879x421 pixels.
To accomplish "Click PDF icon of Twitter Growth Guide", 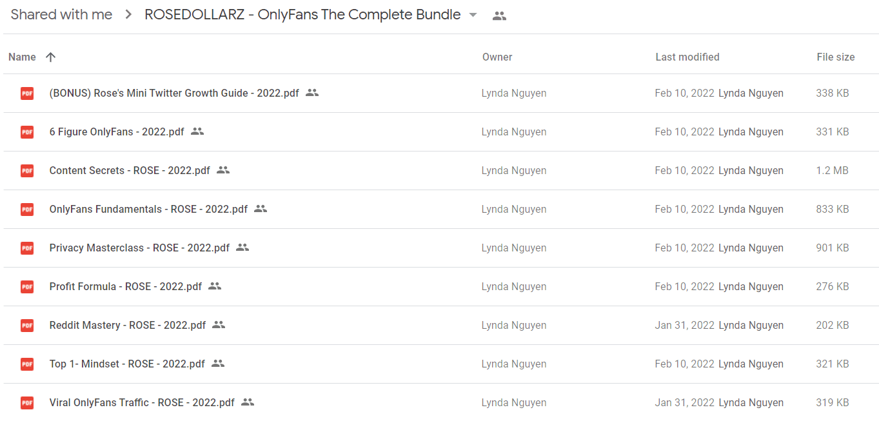I will coord(27,93).
